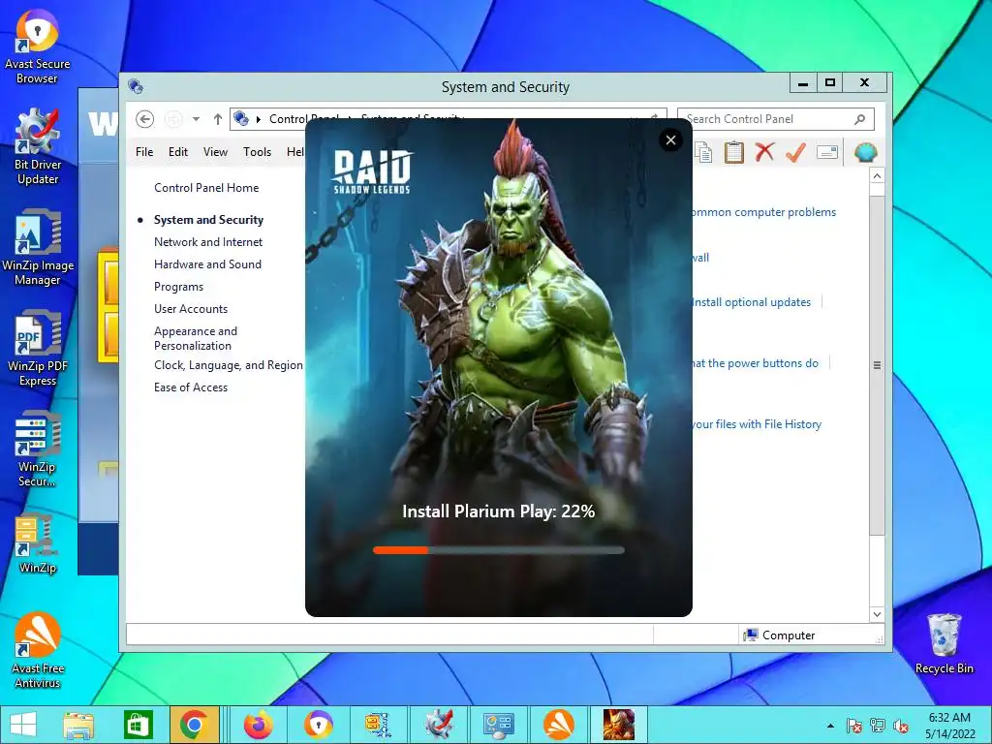Click the Rename toolbar icon

click(827, 152)
